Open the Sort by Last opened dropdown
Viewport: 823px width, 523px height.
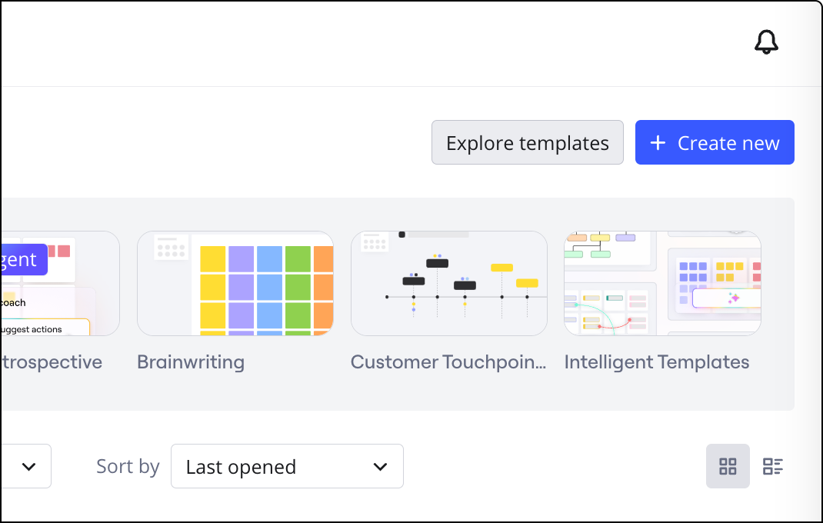(x=287, y=466)
